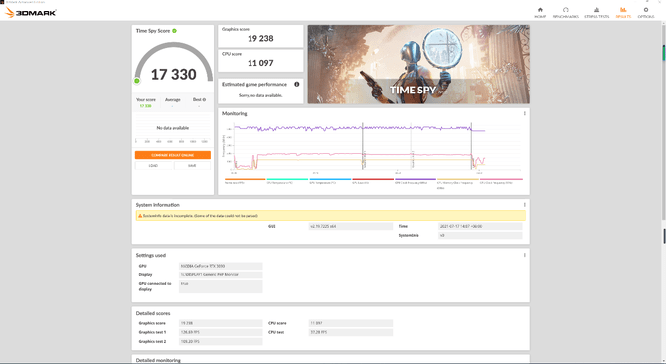Open the Monitoring panel three-dot menu
Viewport: 666px width, 364px height.
click(525, 113)
